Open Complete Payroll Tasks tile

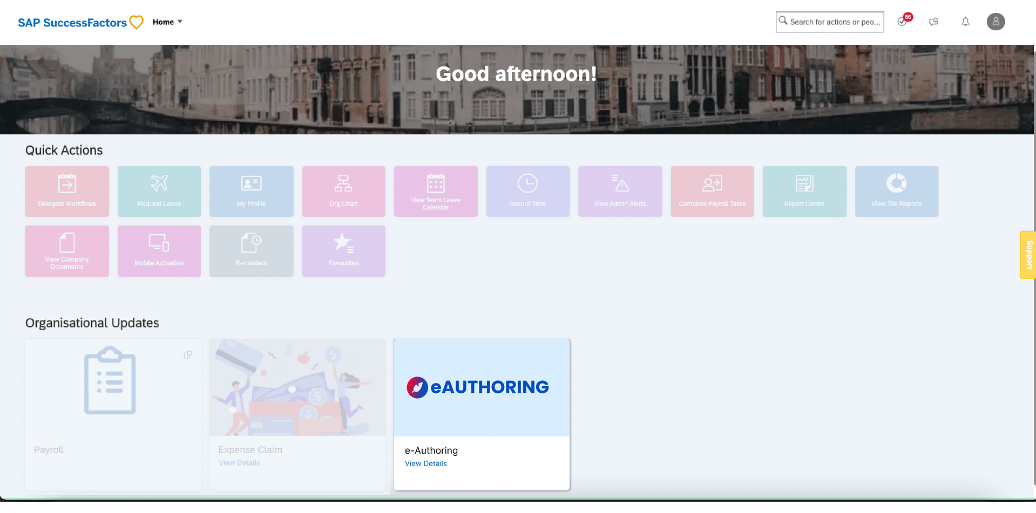(712, 191)
